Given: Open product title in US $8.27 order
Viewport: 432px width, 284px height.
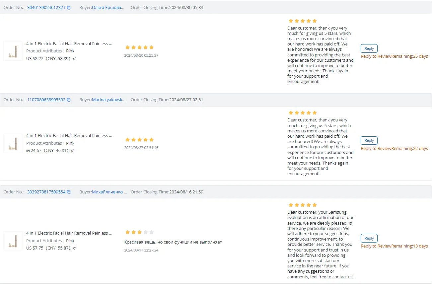Looking at the screenshot, I should click(69, 43).
